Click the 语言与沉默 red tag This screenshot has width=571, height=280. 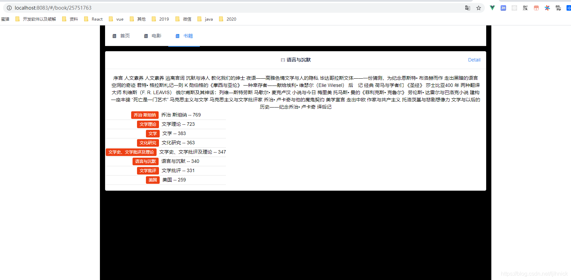(x=146, y=161)
